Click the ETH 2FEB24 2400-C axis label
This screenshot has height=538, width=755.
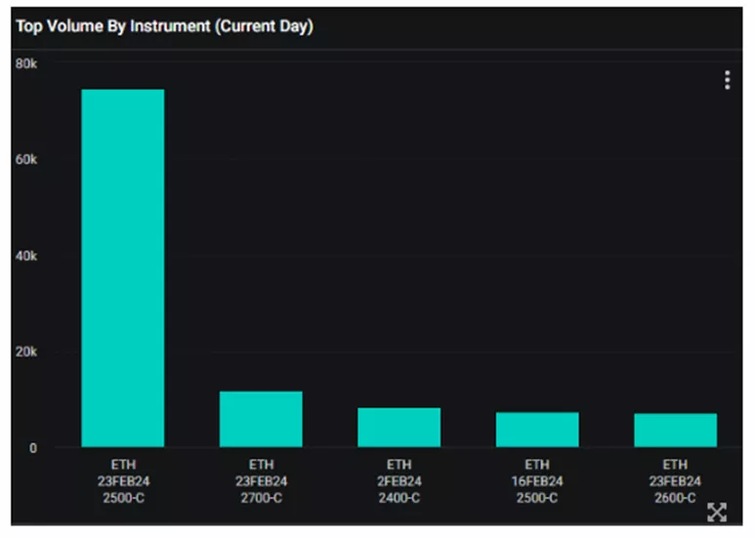point(398,481)
